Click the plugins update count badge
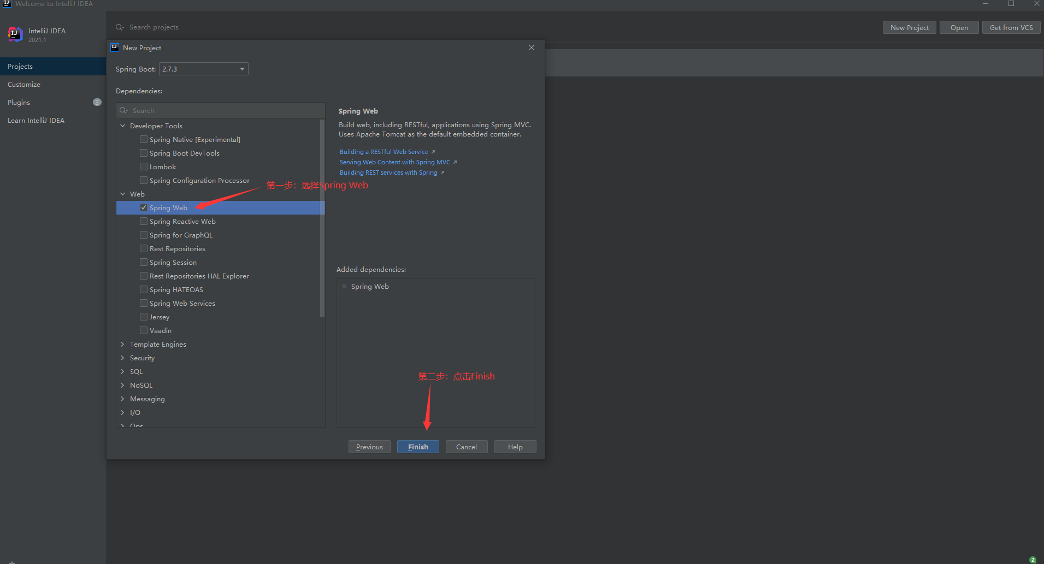This screenshot has height=564, width=1044. click(x=97, y=102)
